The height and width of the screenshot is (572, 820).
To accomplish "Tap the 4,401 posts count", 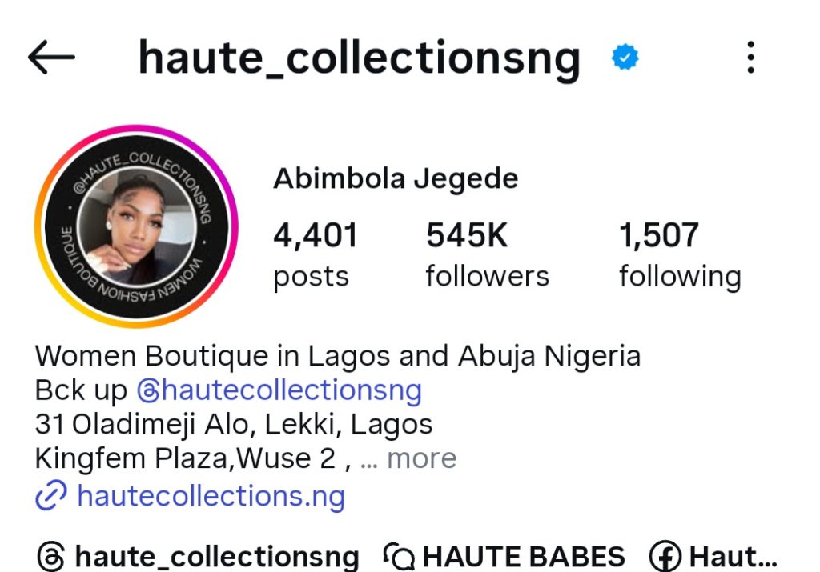I will tap(315, 254).
